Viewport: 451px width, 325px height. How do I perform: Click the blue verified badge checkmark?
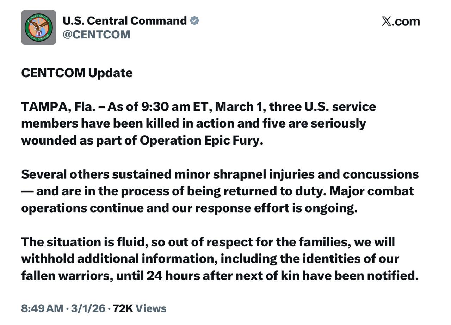click(194, 21)
